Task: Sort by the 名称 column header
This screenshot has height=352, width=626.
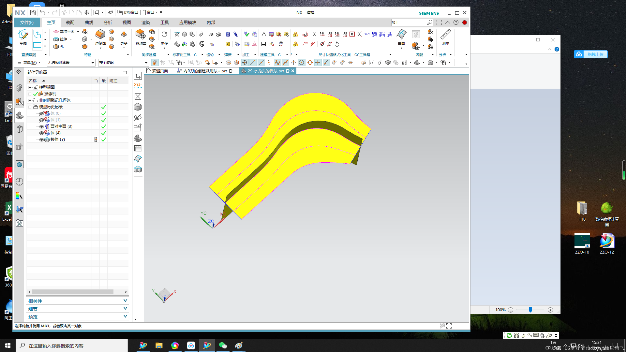Action: [59, 81]
